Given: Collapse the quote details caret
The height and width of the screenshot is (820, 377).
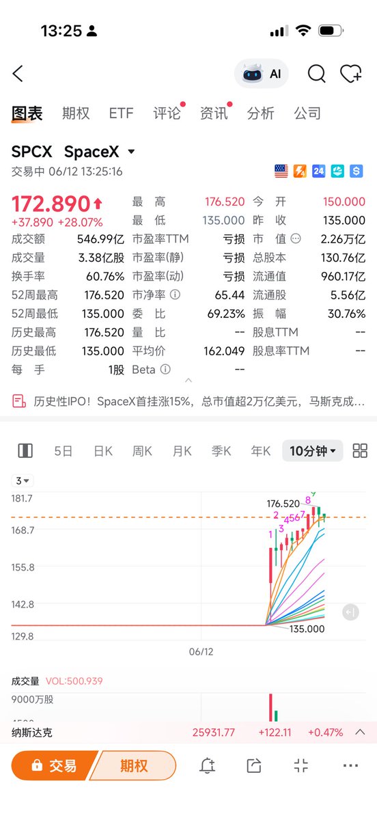Looking at the screenshot, I should 188,381.
